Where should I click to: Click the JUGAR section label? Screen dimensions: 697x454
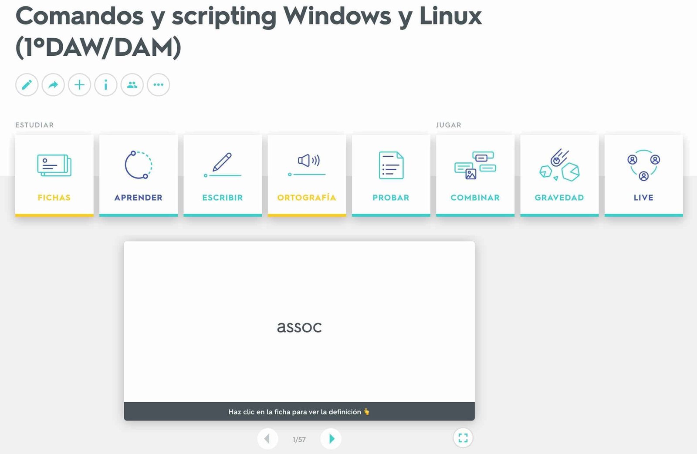(x=449, y=125)
